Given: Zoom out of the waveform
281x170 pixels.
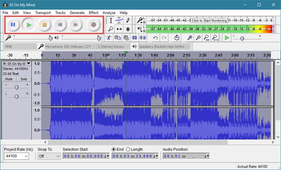Looking at the screenshot, I should [198, 38].
